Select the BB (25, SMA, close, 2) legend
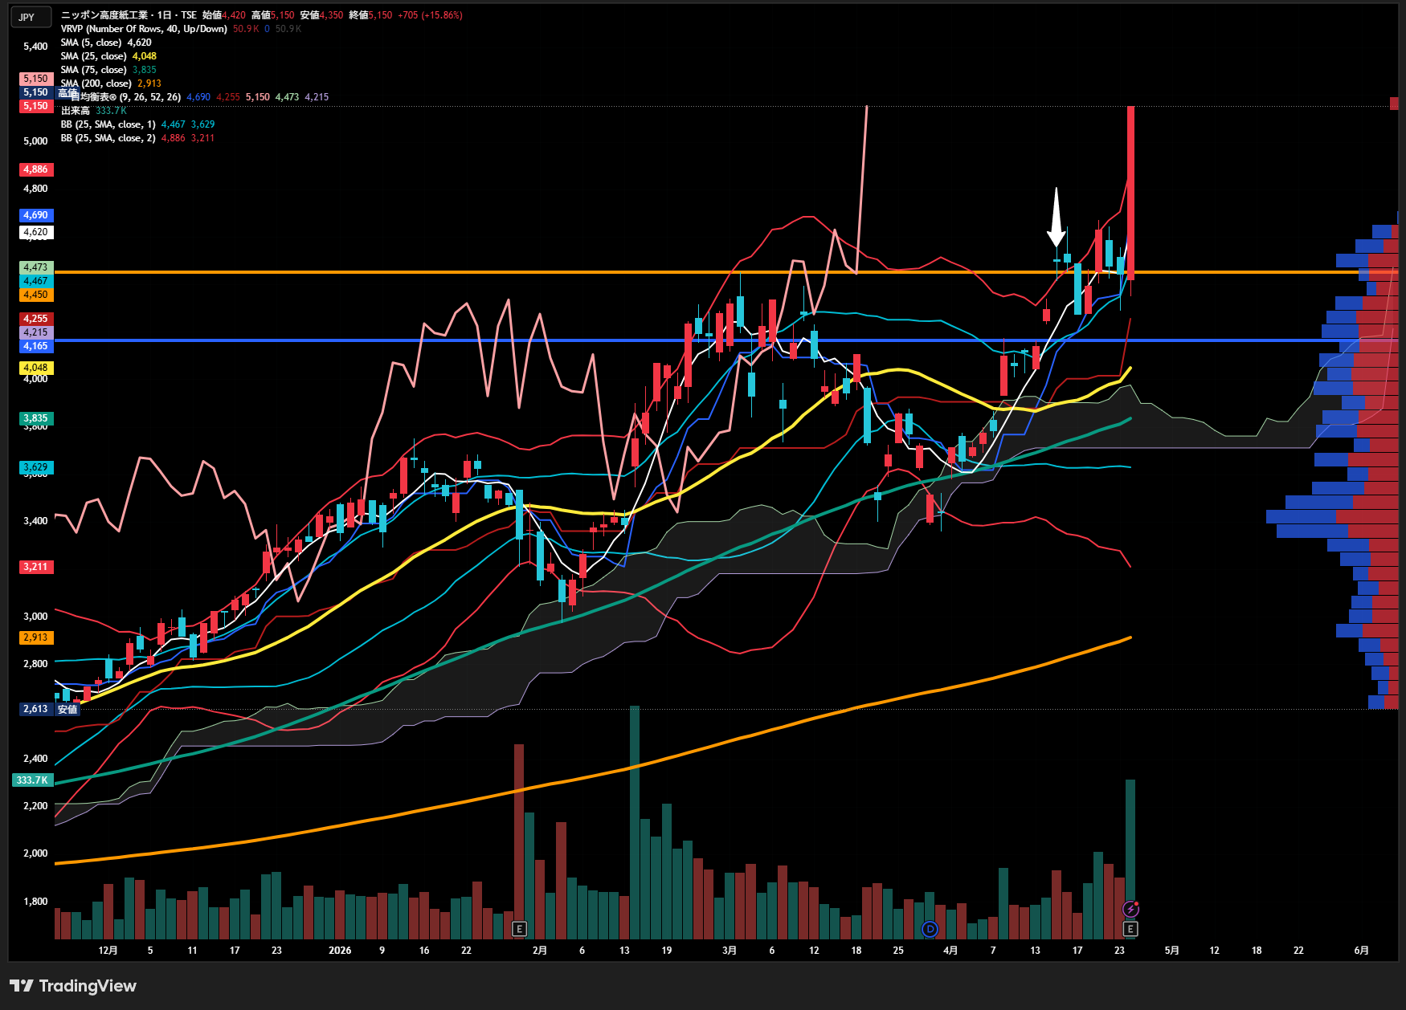The width and height of the screenshot is (1406, 1010). click(x=108, y=138)
